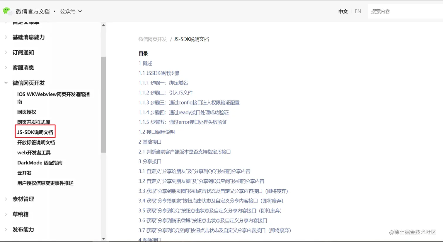
Task: Open the 公众号 dropdown in header
Action: (x=71, y=11)
